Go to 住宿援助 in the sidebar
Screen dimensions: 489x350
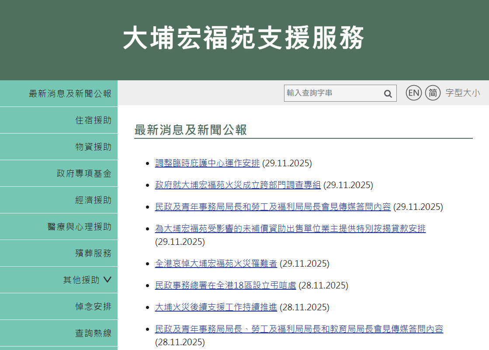(x=93, y=120)
